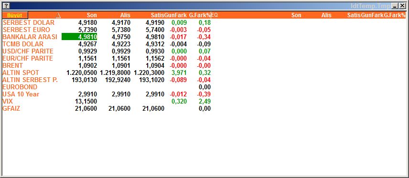Minimize the IdtTemp.Tmp window
The width and height of the screenshot is (409, 178).
coord(395,6)
